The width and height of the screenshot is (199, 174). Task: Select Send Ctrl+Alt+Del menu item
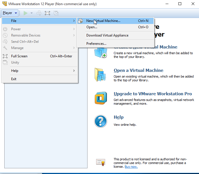39,42
